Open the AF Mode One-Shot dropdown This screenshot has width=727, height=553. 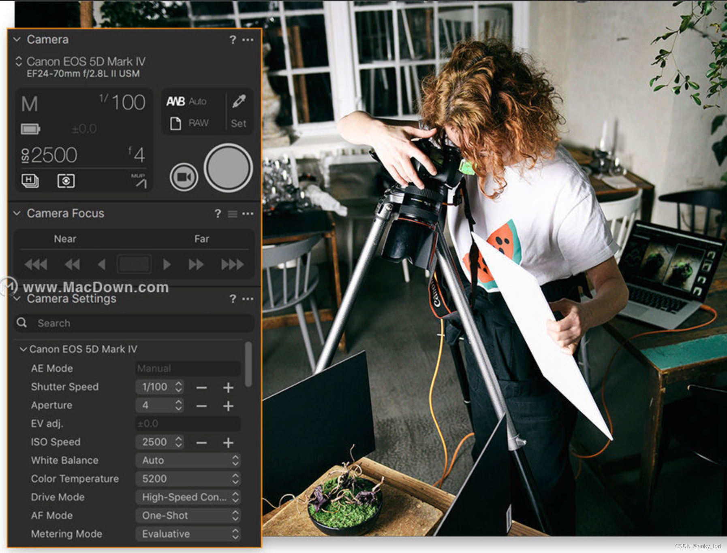click(188, 515)
